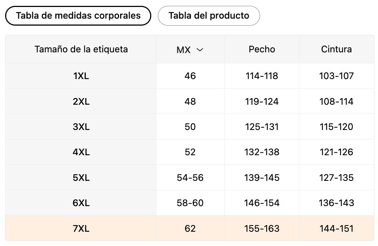Click MX size 62 cell
Viewport: 378px width, 246px height.
[x=190, y=229]
